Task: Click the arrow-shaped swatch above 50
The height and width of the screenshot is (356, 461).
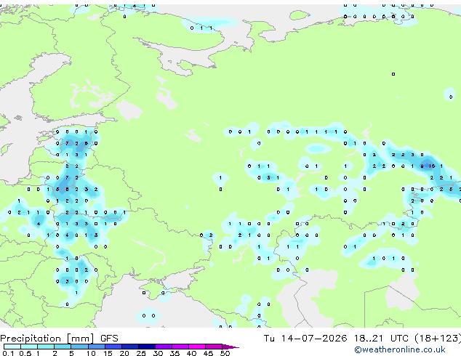Action: click(230, 347)
